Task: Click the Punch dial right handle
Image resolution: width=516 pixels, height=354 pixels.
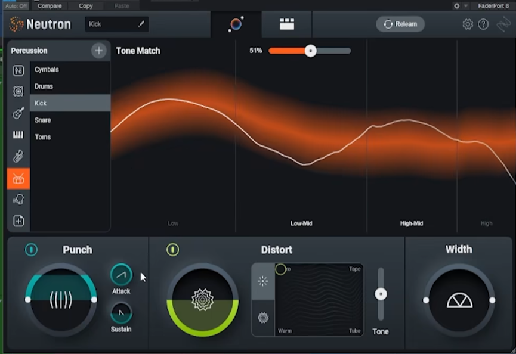Action: tap(94, 299)
